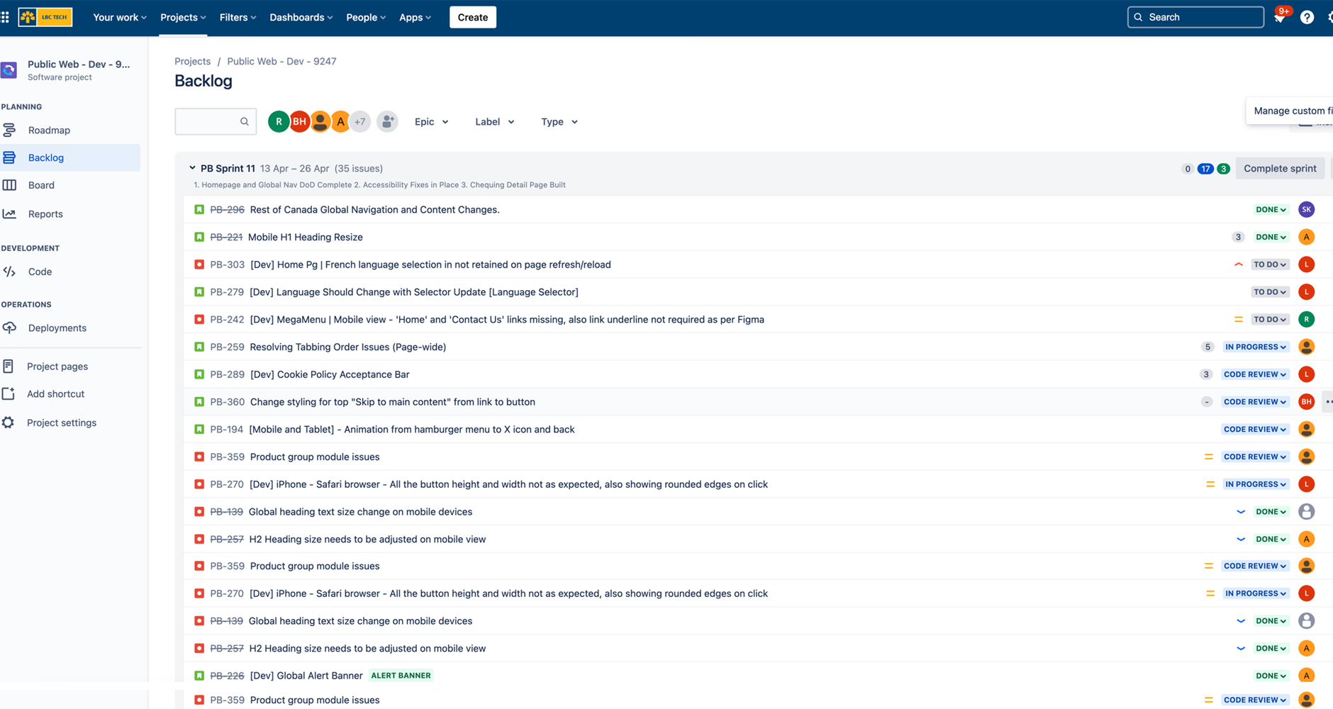The height and width of the screenshot is (709, 1333).
Task: Collapse the PB Sprint 11 section
Action: [x=192, y=169]
